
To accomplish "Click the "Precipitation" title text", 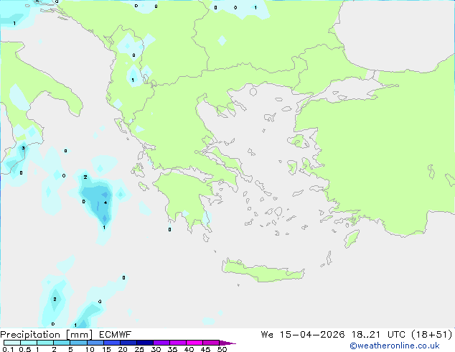I will click(x=30, y=335).
